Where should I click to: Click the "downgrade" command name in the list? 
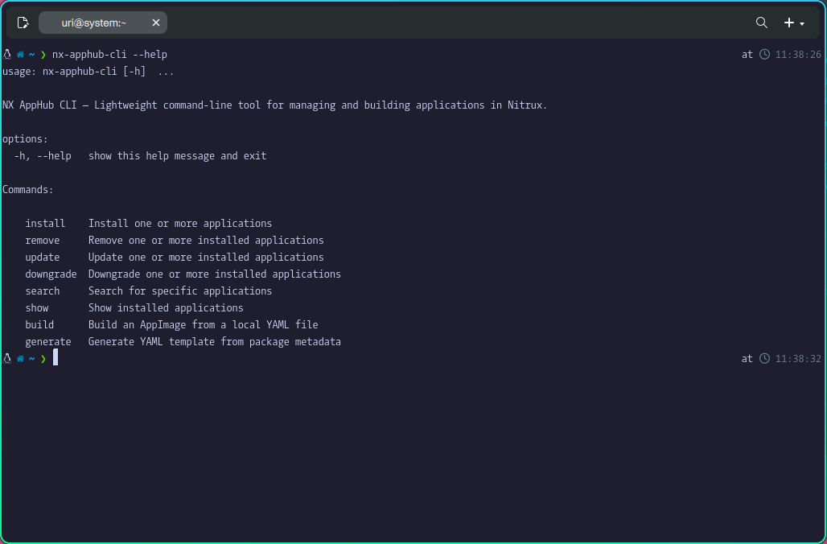coord(51,274)
